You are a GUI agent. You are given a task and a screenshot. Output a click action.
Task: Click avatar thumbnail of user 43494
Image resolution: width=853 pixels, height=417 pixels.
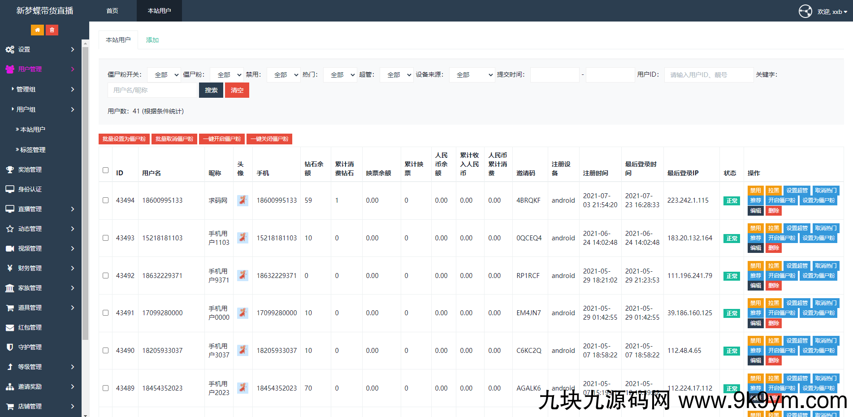click(x=242, y=200)
